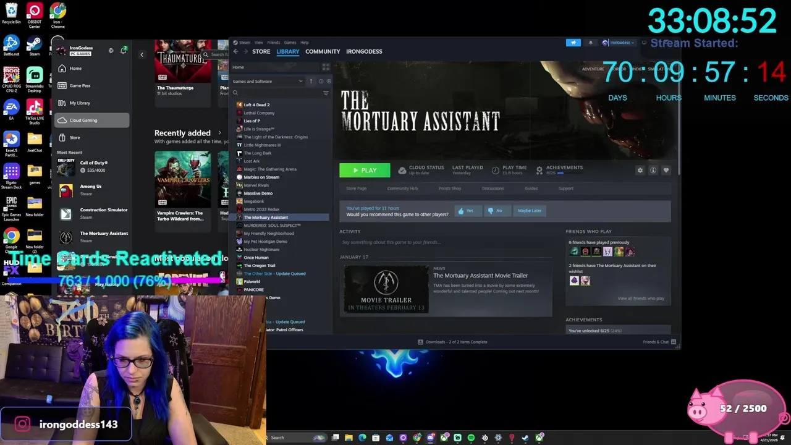Open Friends & Chat panel
This screenshot has height=445, width=791.
[659, 342]
